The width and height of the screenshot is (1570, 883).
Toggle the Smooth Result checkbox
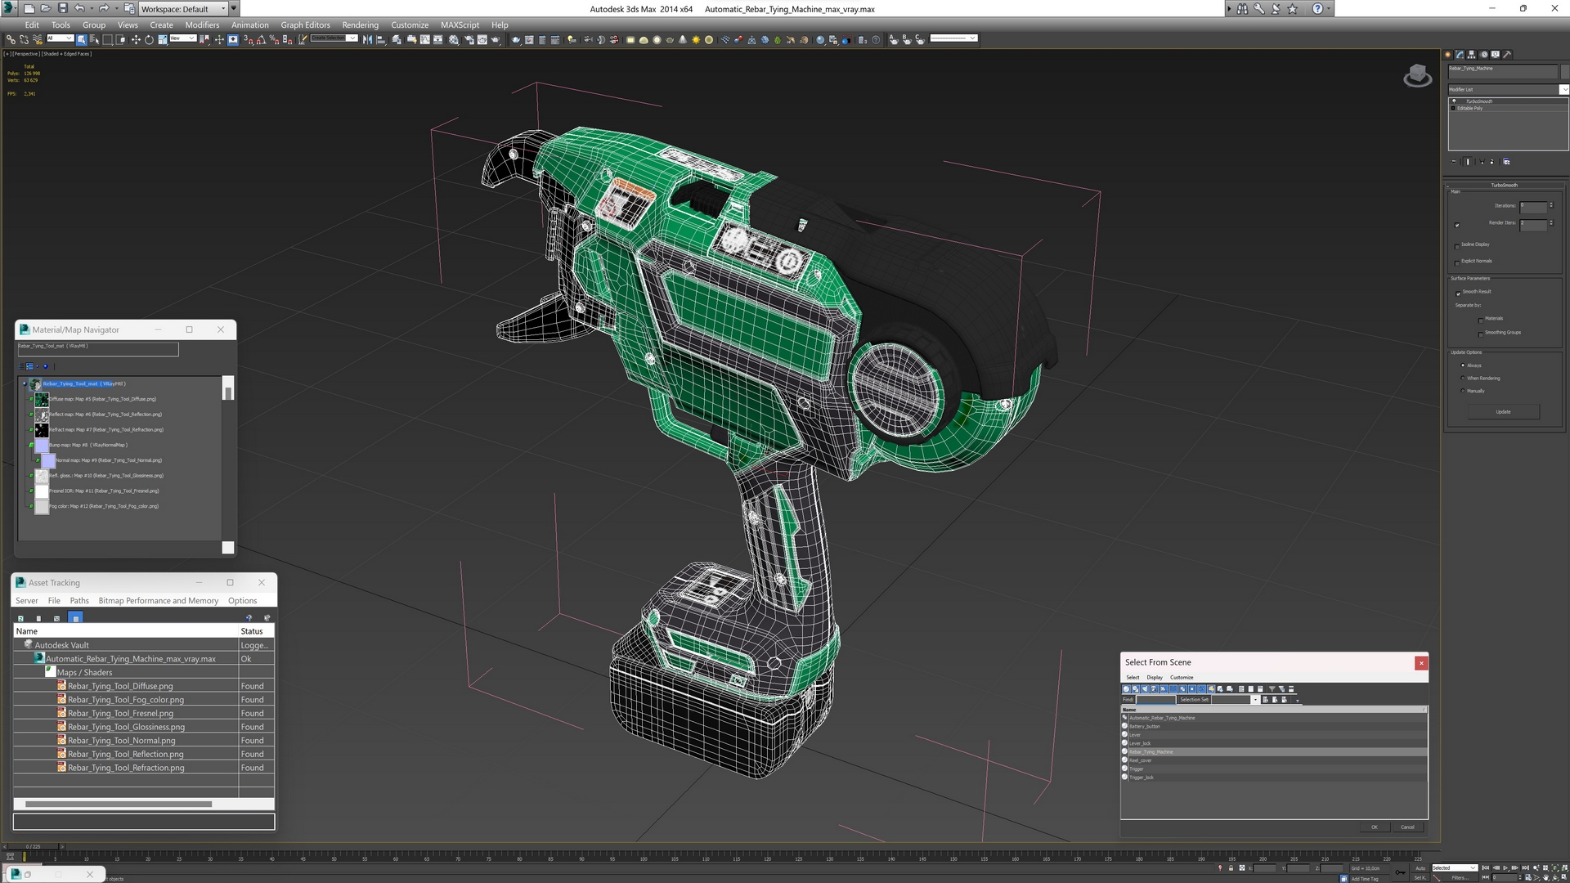tap(1458, 293)
